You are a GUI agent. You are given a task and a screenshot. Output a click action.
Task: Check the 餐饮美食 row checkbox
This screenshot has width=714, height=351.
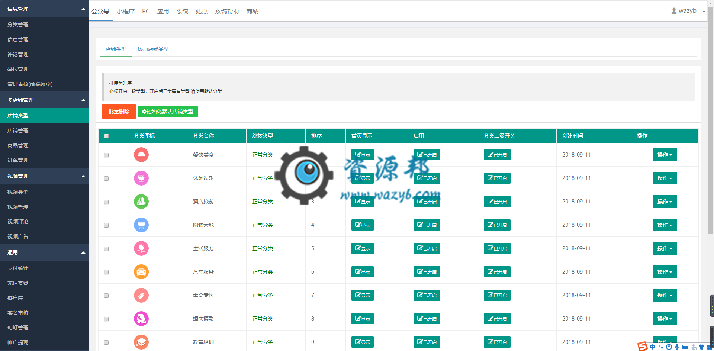tap(106, 155)
